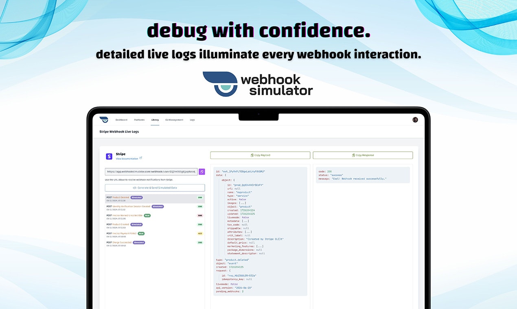517x309 pixels.
Task: Select the POST Product Created log entry
Action: (155, 226)
